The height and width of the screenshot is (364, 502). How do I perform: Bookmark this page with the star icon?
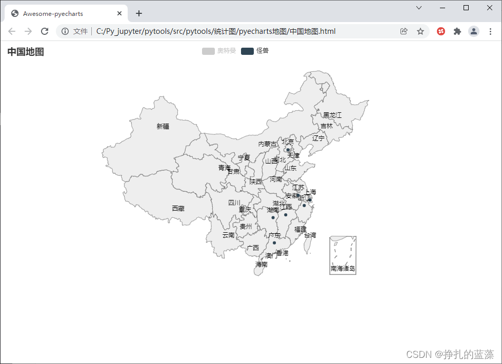tap(420, 31)
